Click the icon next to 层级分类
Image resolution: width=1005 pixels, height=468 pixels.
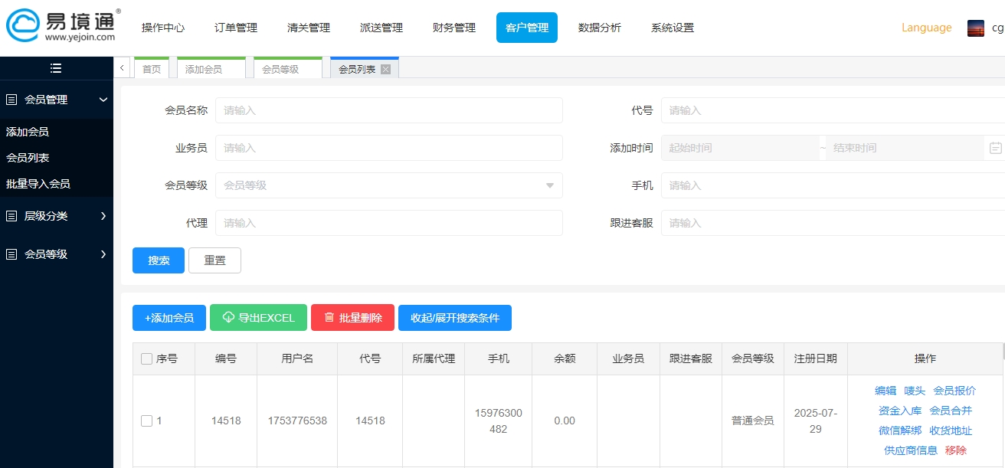pos(11,215)
